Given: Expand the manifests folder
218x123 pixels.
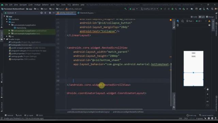Looking at the screenshot, I should pos(7,19).
